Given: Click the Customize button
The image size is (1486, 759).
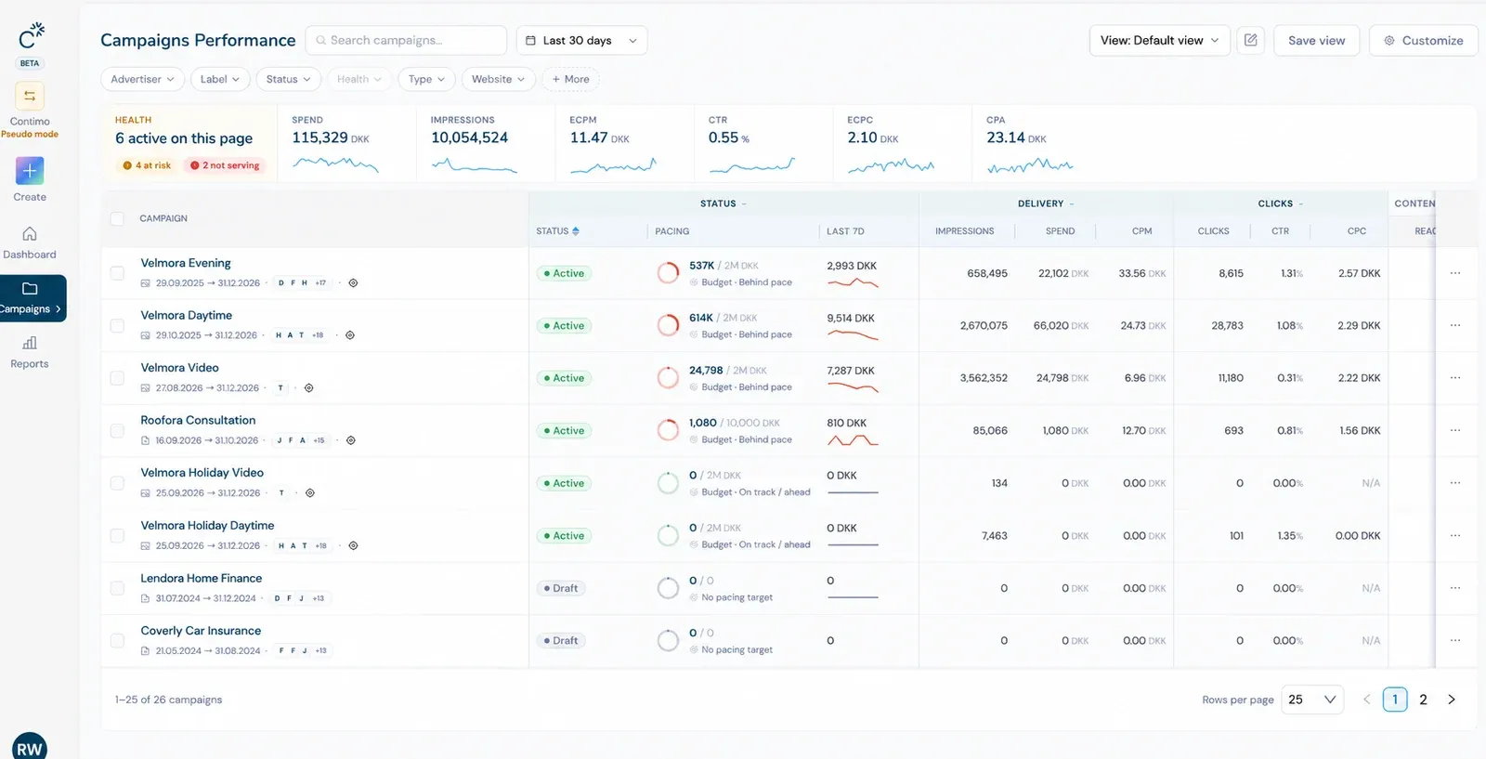Looking at the screenshot, I should (x=1423, y=40).
